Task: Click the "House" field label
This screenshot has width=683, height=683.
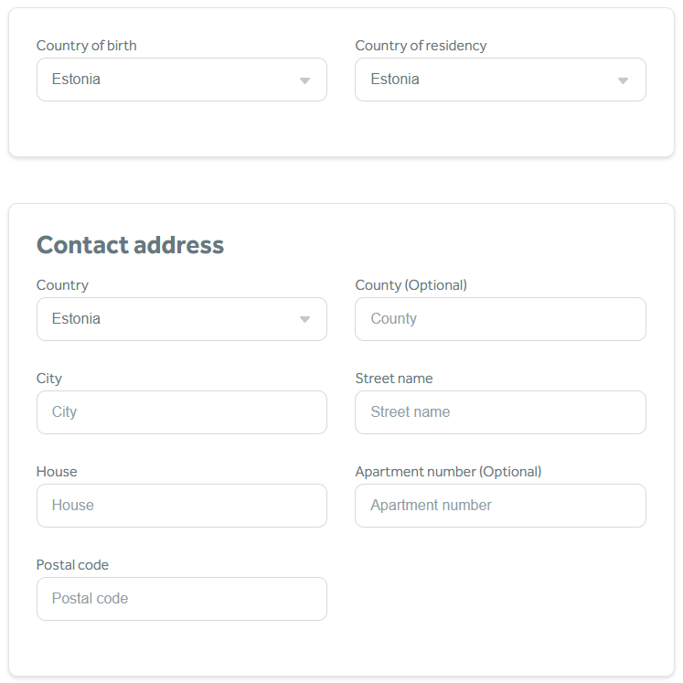Action: click(x=57, y=472)
